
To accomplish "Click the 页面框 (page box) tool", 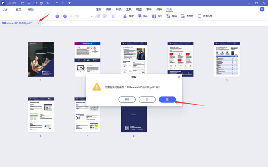I will tap(187, 16).
